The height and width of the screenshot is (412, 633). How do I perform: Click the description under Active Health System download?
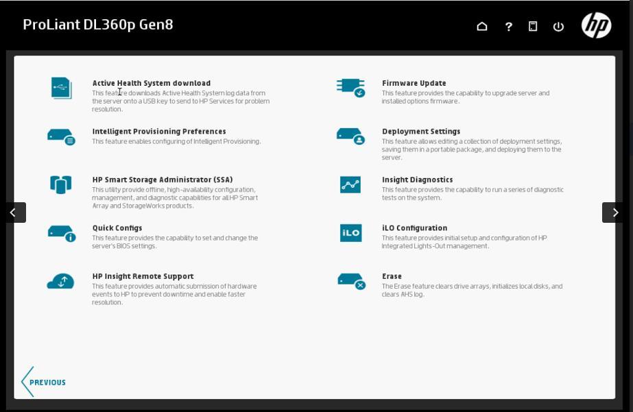tap(180, 101)
